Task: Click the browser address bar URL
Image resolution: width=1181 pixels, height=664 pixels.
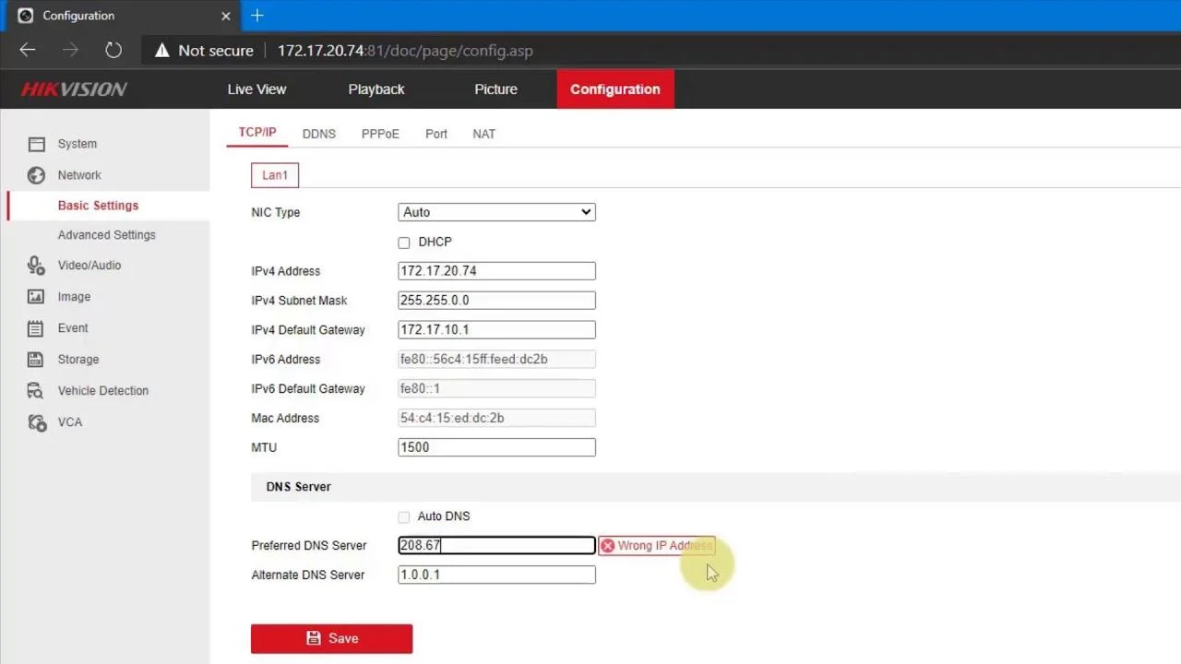Action: [405, 51]
